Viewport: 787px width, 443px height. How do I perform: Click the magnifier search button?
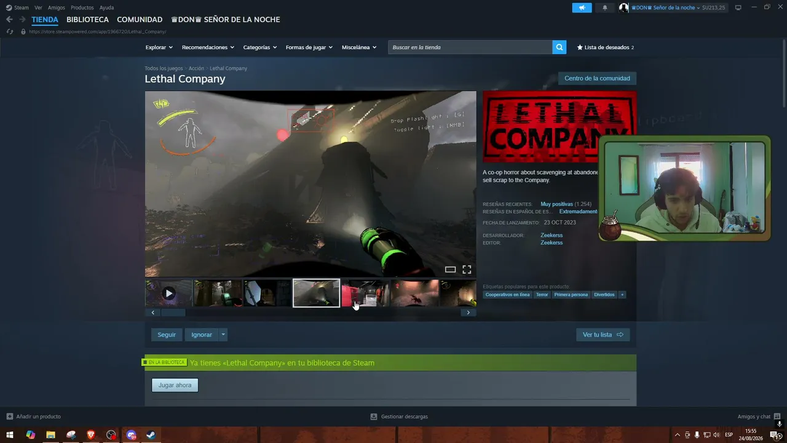tap(560, 47)
